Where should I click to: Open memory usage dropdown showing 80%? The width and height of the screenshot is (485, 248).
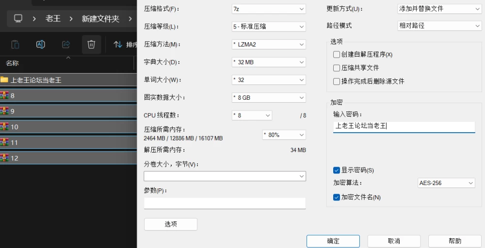tap(284, 135)
